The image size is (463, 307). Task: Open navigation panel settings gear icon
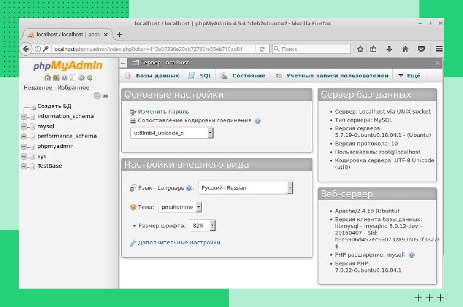coord(81,78)
